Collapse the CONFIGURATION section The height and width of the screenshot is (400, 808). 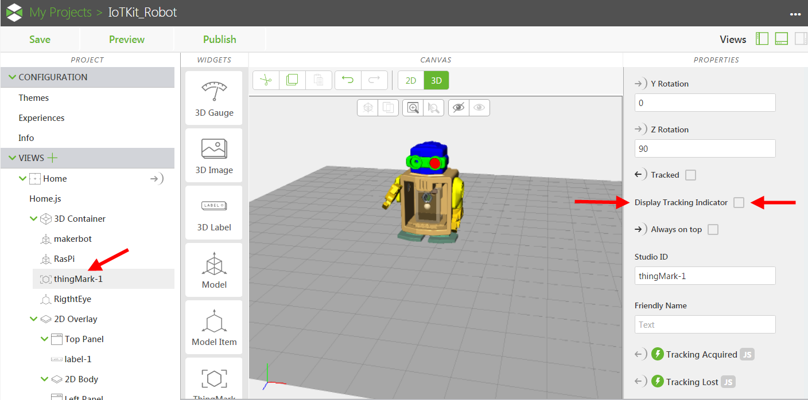[12, 77]
